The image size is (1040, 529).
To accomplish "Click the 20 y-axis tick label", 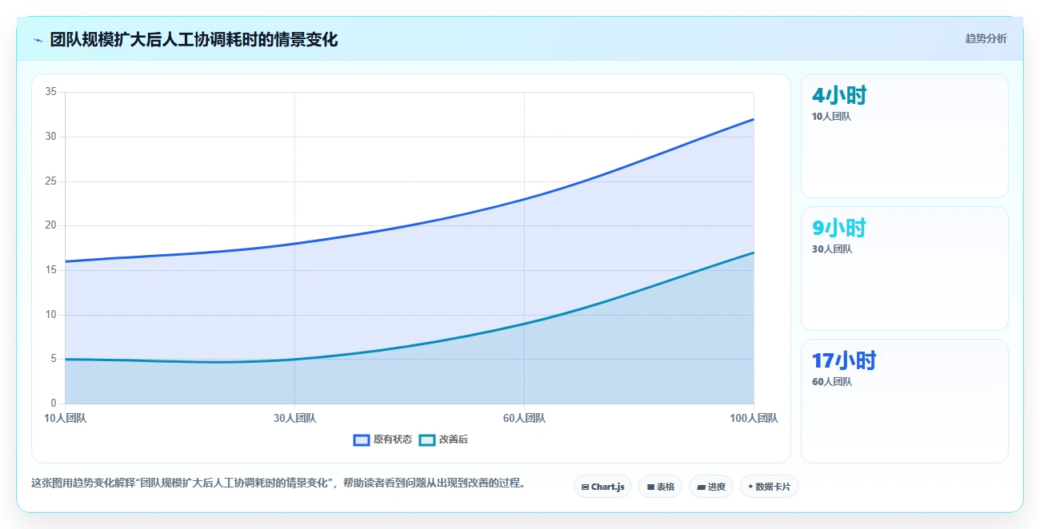I will click(50, 225).
